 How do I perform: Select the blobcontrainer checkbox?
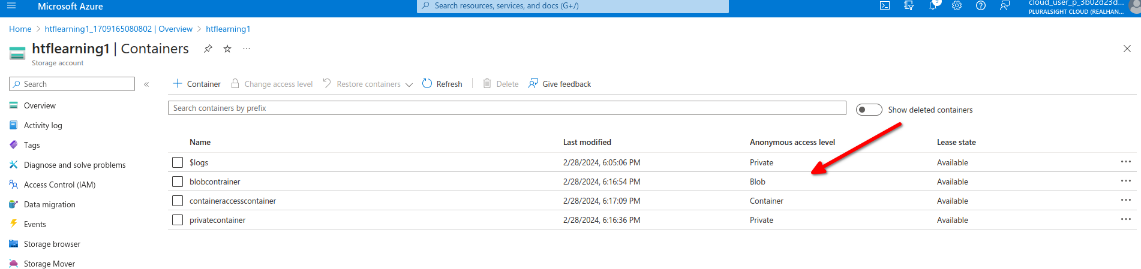tap(178, 182)
